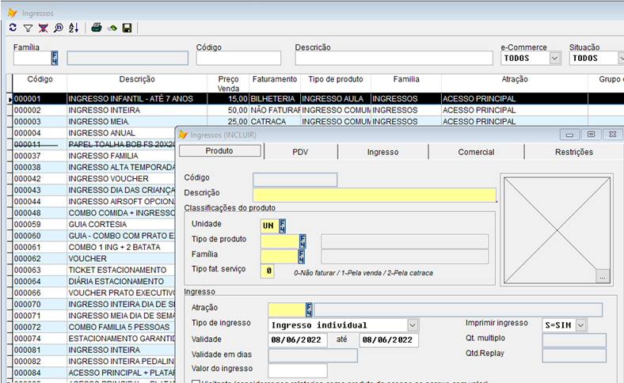
Task: Click the yellow Descrição input field
Action: coord(374,195)
